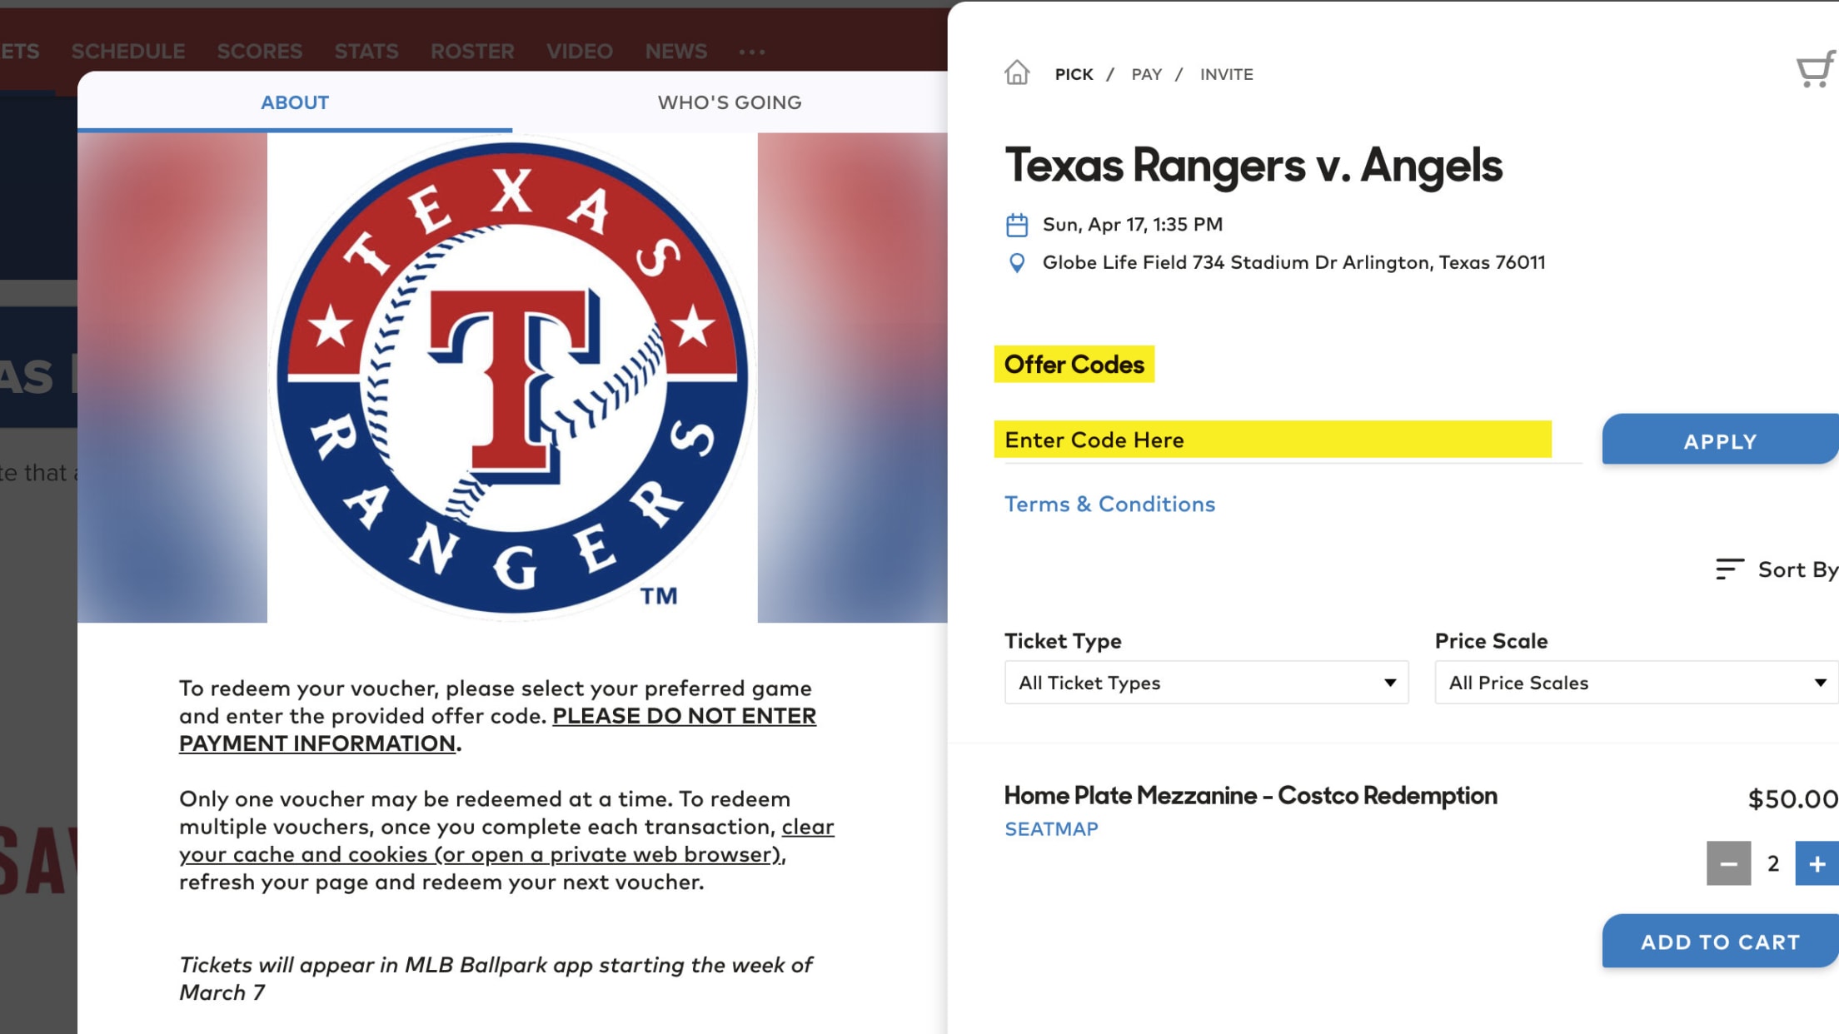Screen dimensions: 1839x1034
Task: Switch to the About tab
Action: coord(295,102)
